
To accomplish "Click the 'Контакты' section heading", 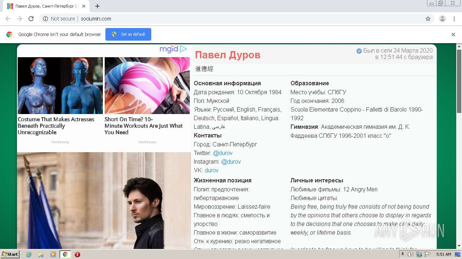I will click(208, 136).
